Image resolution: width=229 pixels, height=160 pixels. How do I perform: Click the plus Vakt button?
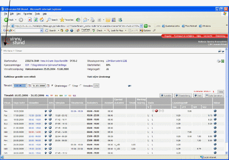click(198, 96)
